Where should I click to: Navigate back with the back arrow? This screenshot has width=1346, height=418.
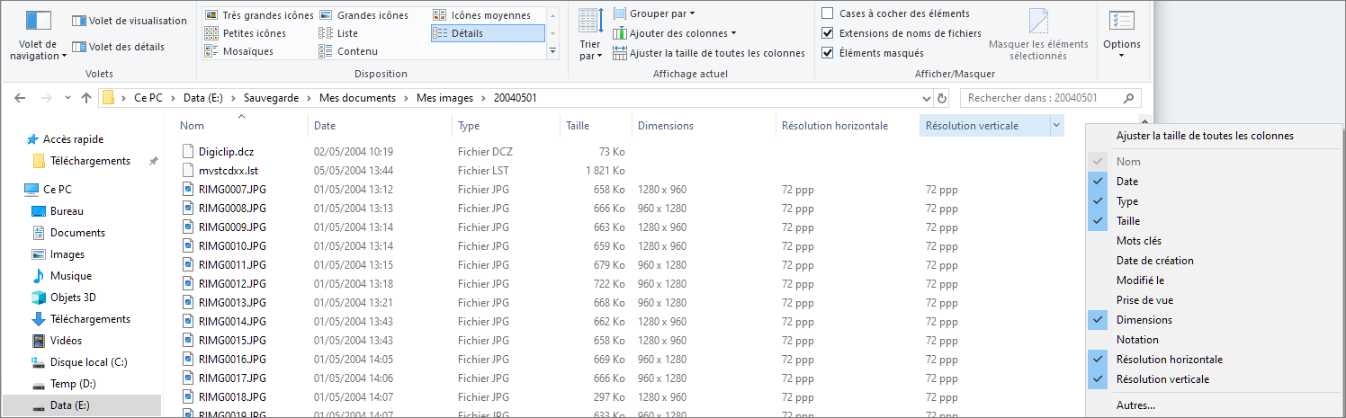(x=20, y=98)
